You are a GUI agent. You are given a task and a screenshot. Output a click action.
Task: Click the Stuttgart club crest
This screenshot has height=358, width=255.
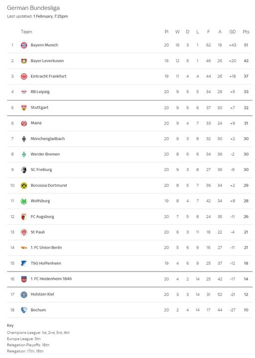coord(24,107)
